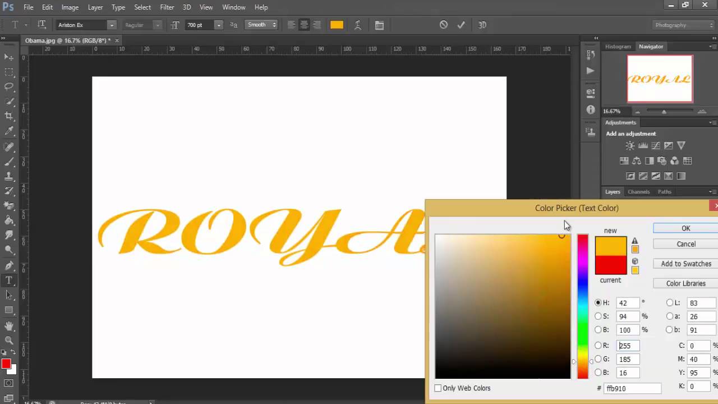Cancel current text edits
This screenshot has height=404, width=718.
444,25
